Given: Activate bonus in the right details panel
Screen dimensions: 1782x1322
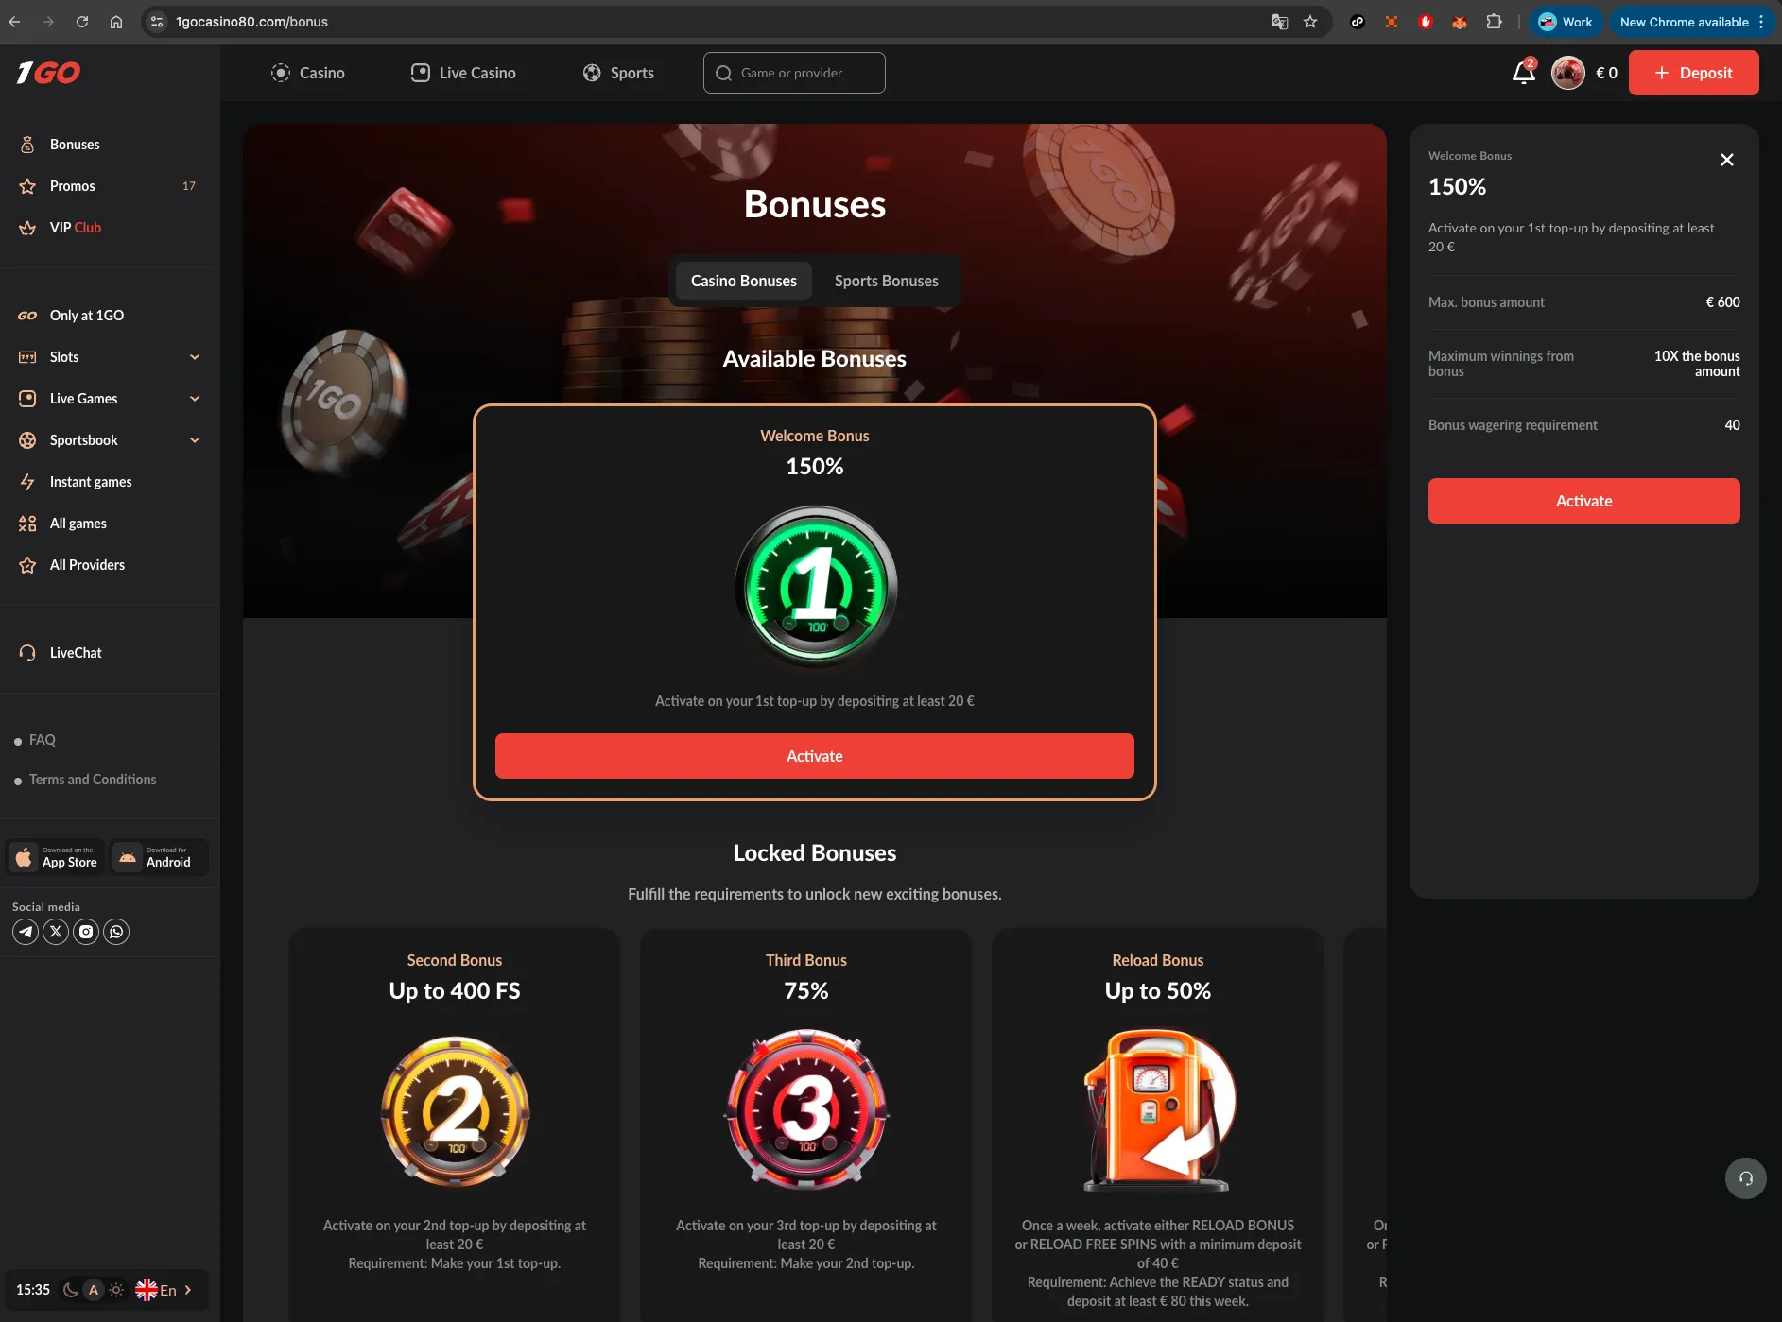Looking at the screenshot, I should click(x=1583, y=501).
